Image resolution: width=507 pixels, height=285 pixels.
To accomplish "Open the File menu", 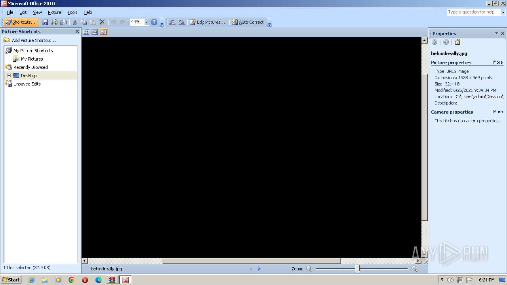I will point(10,12).
